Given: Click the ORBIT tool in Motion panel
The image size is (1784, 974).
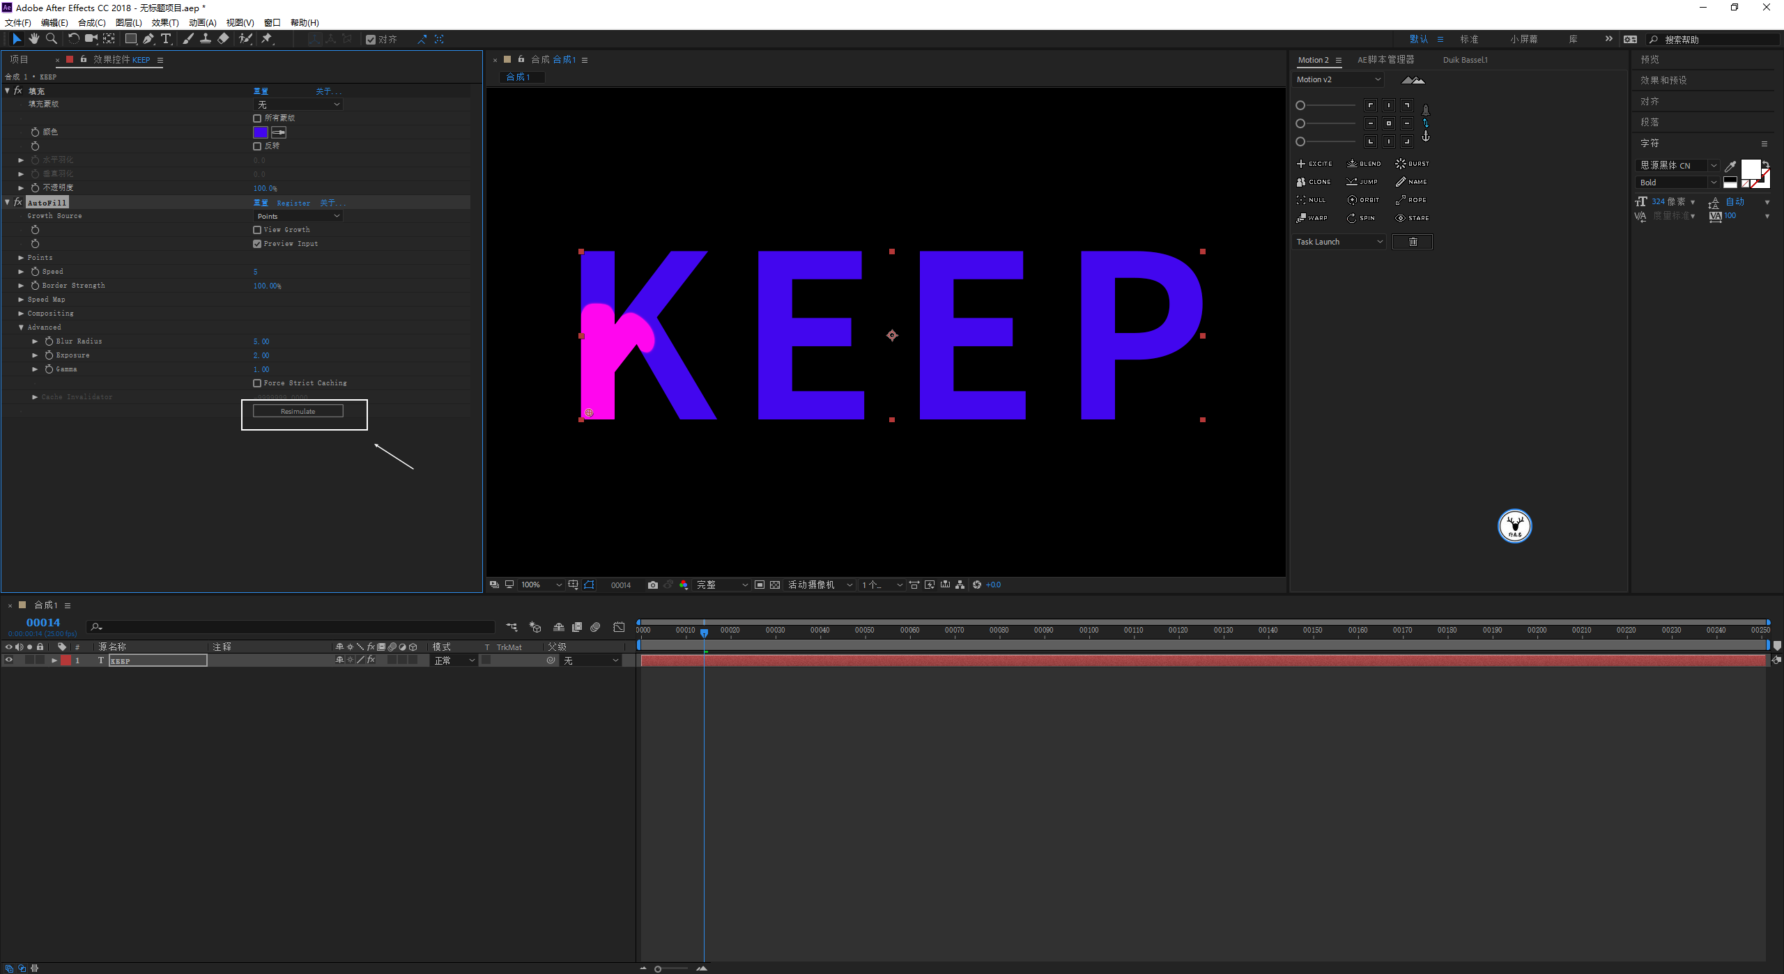Looking at the screenshot, I should click(x=1363, y=200).
